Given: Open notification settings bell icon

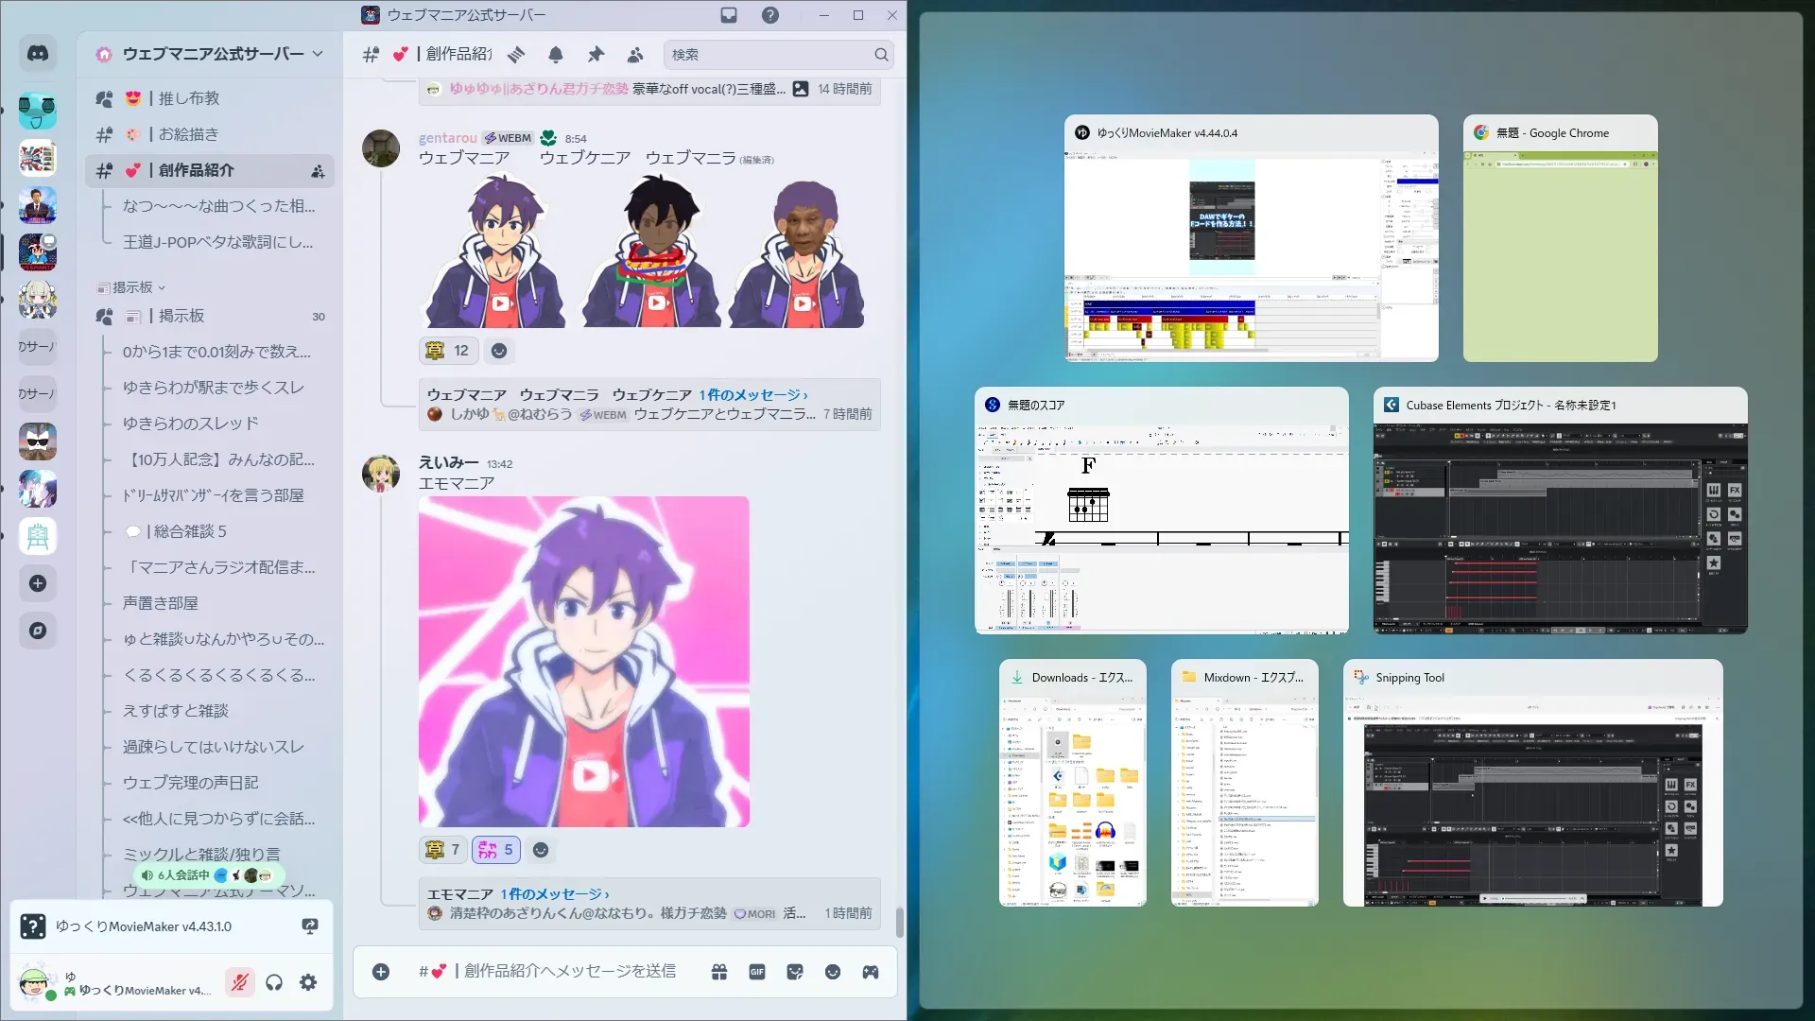Looking at the screenshot, I should 556,55.
